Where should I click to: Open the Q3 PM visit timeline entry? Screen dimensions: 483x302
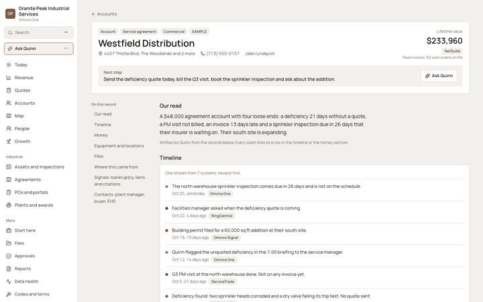click(315, 278)
